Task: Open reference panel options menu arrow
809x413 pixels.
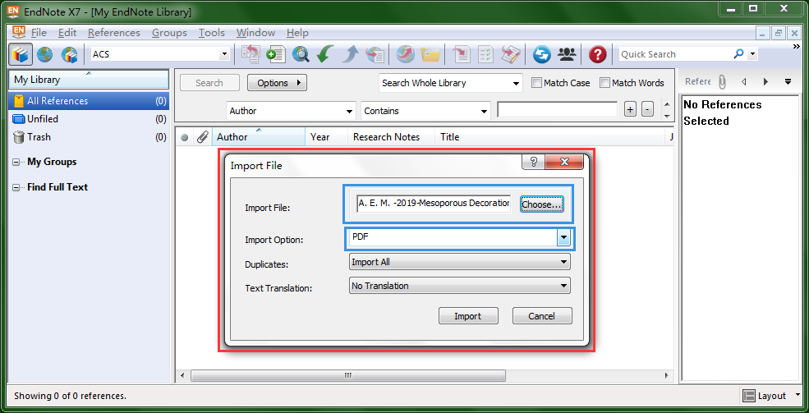Action: click(788, 81)
